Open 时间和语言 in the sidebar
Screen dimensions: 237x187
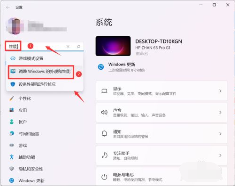[x=29, y=134]
